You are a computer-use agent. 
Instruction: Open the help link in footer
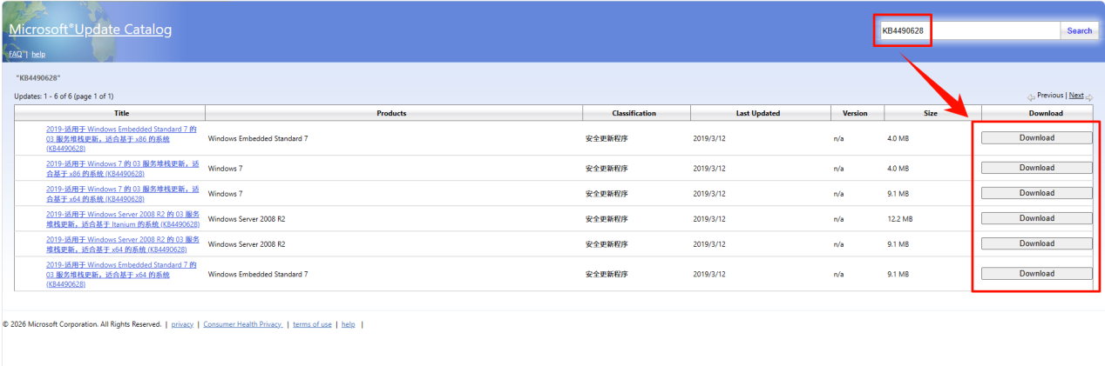coord(349,324)
